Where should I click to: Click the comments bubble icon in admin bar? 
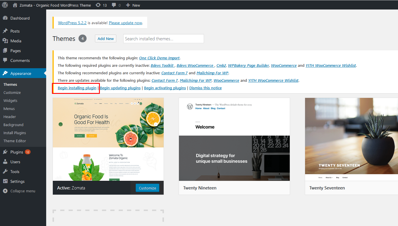(x=114, y=5)
